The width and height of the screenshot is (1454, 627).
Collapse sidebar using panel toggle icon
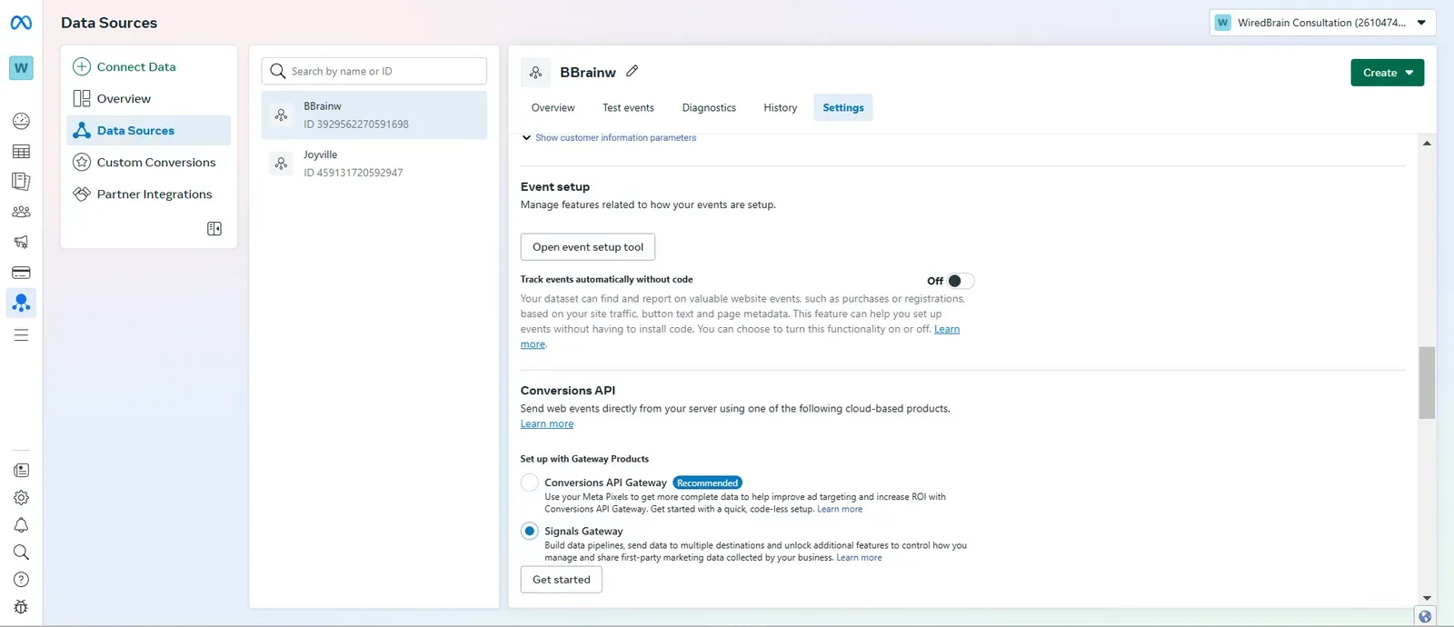(x=214, y=229)
